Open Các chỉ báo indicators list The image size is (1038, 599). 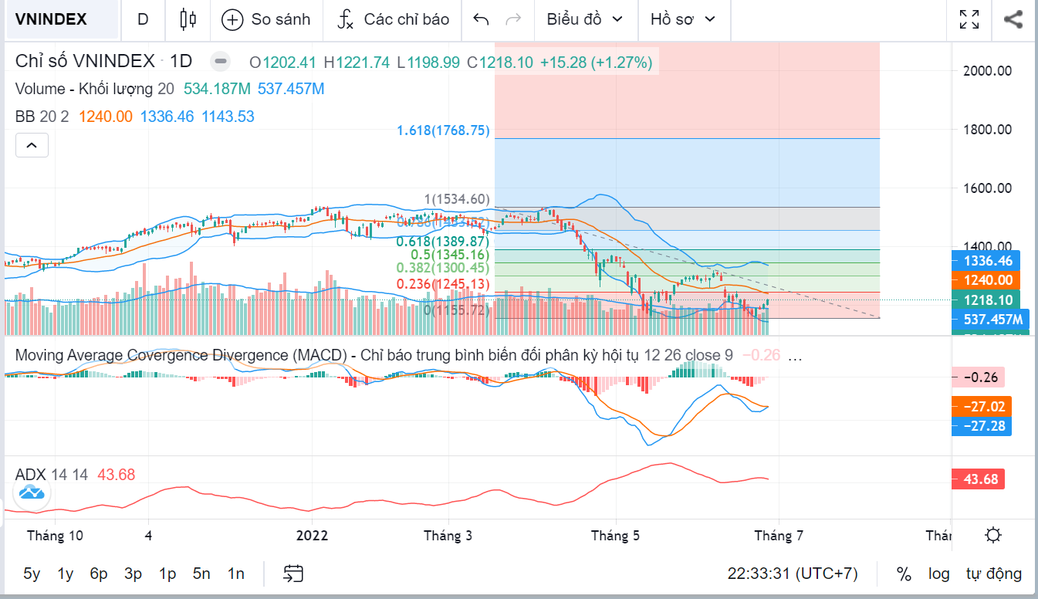pyautogui.click(x=394, y=20)
